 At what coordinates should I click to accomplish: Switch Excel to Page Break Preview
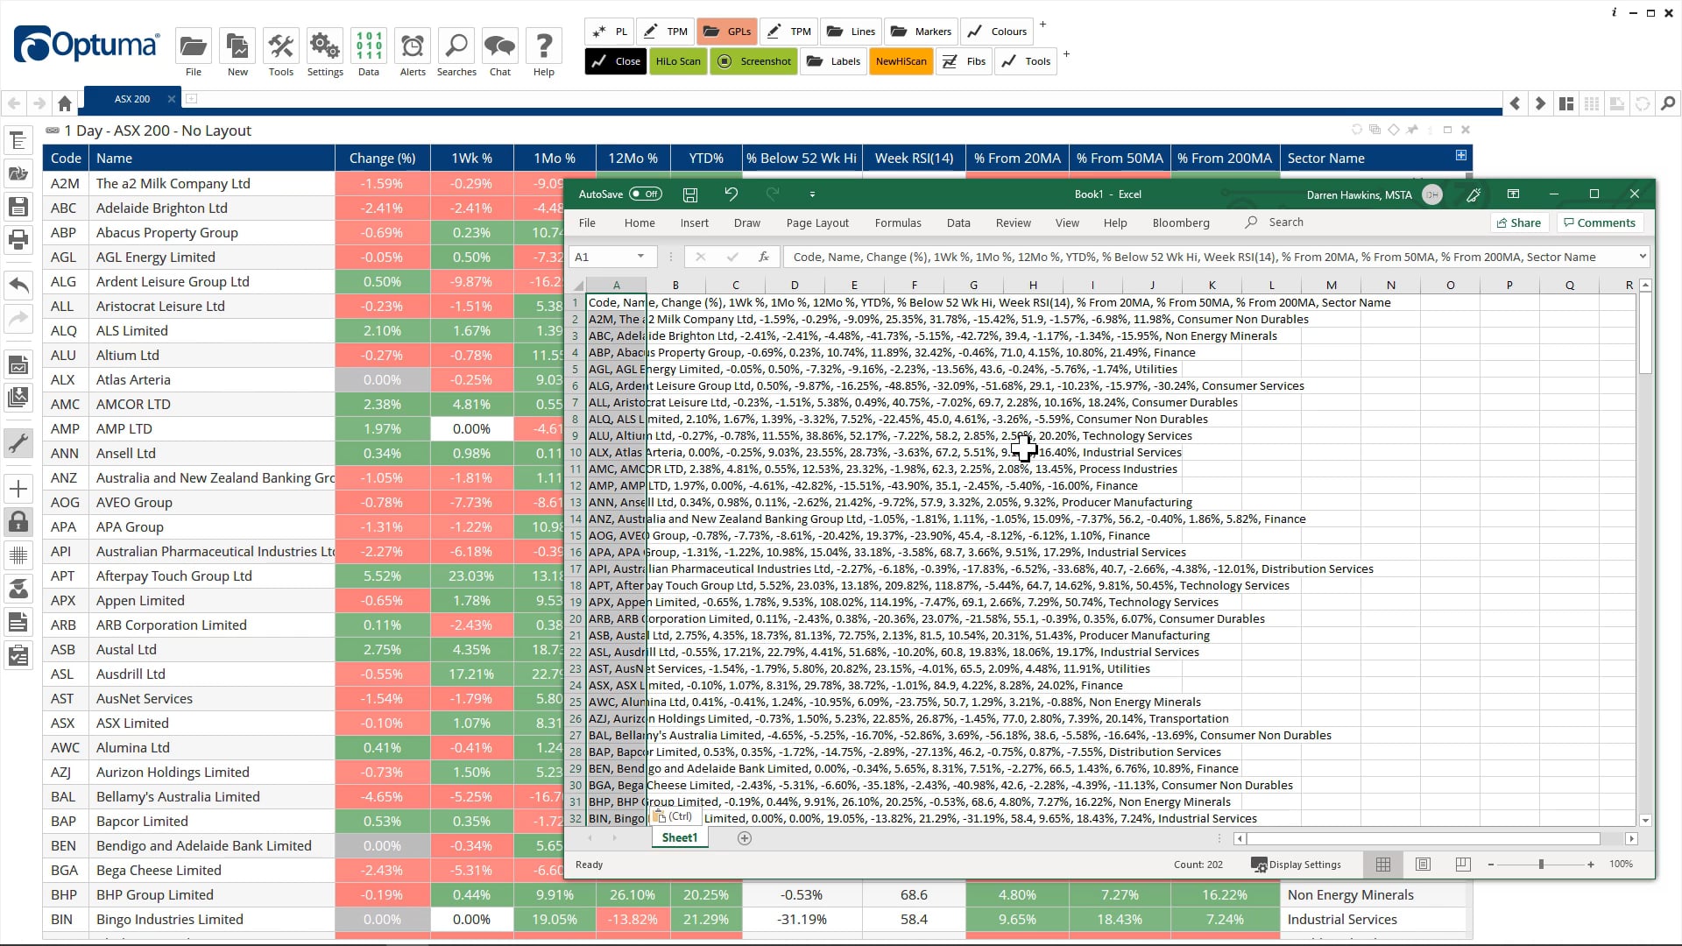[x=1463, y=865]
